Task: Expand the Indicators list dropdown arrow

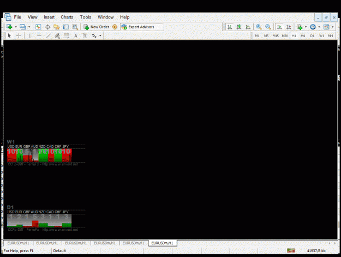Action: point(306,27)
